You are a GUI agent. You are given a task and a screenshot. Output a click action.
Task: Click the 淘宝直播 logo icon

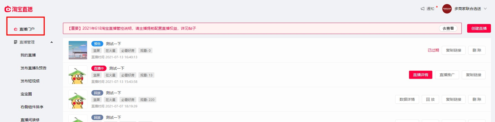[x=8, y=9]
